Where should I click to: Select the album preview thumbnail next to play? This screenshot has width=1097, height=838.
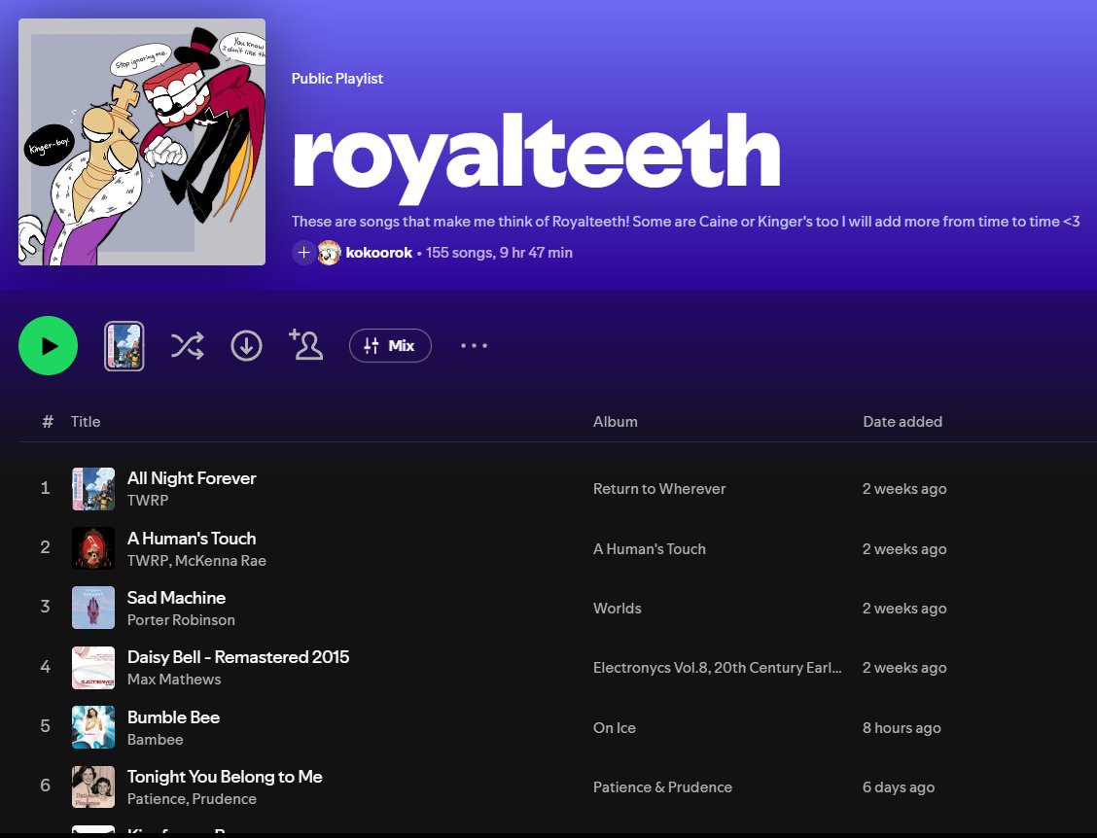point(124,345)
